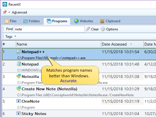Click the Folders tab folder icon

tap(26, 21)
